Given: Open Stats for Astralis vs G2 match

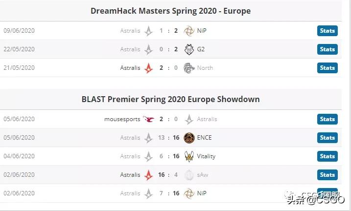Looking at the screenshot, I should tap(327, 49).
